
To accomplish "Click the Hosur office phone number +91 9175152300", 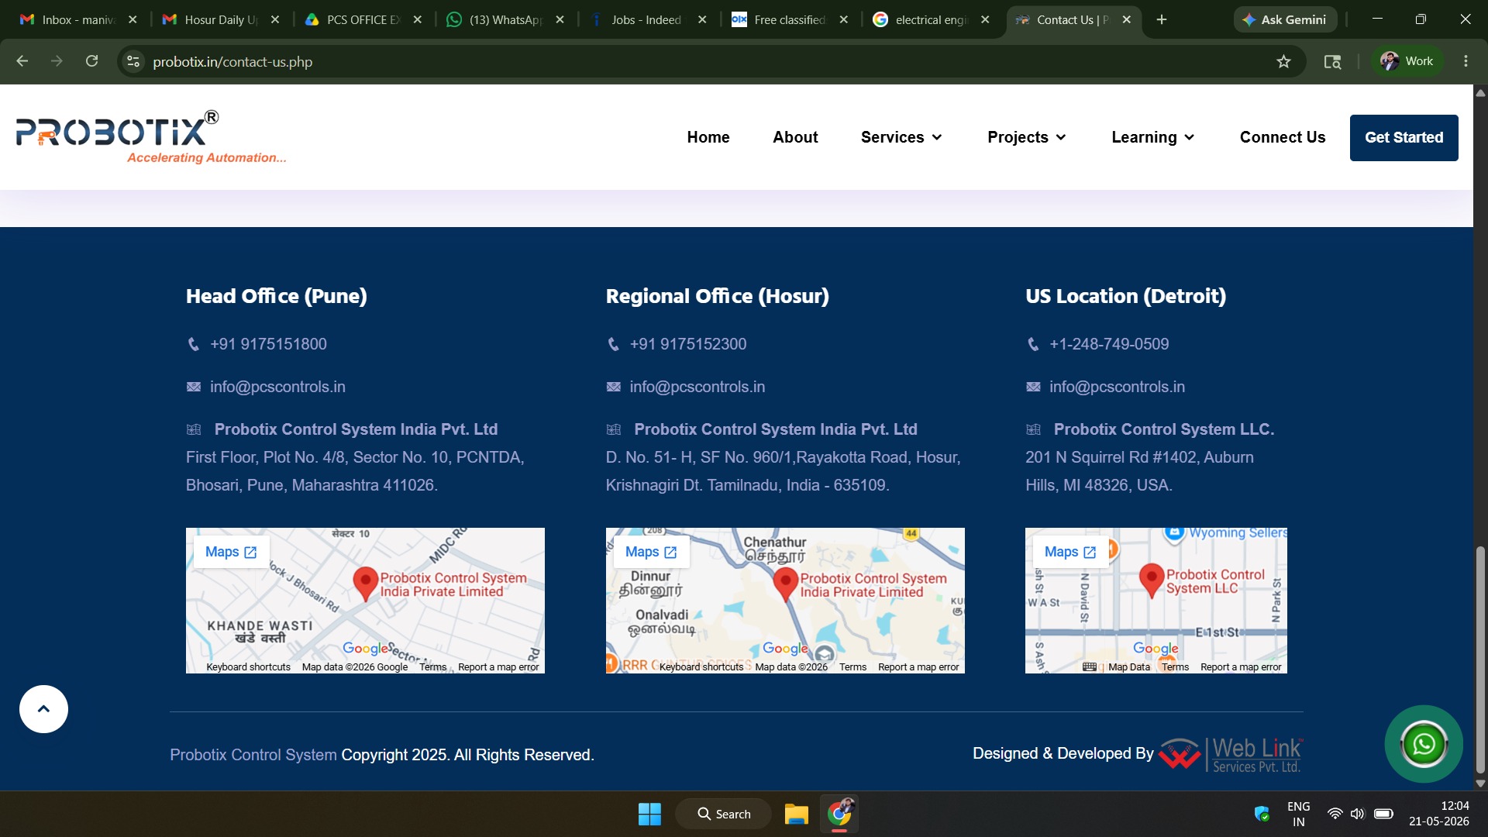I will tap(688, 344).
